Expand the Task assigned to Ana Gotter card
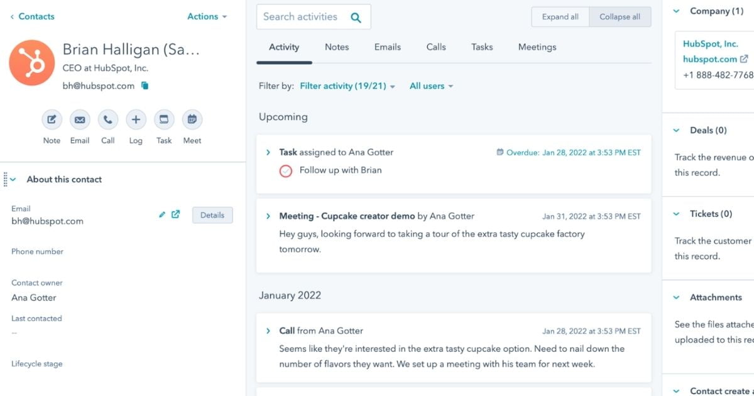The height and width of the screenshot is (396, 754). pyautogui.click(x=268, y=152)
